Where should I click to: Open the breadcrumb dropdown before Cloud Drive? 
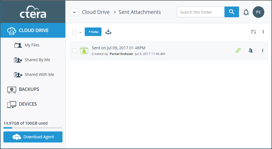click(x=74, y=12)
